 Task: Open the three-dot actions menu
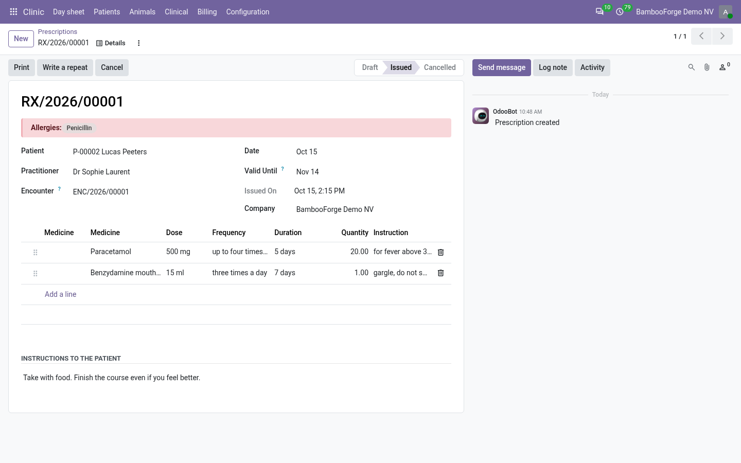(138, 43)
